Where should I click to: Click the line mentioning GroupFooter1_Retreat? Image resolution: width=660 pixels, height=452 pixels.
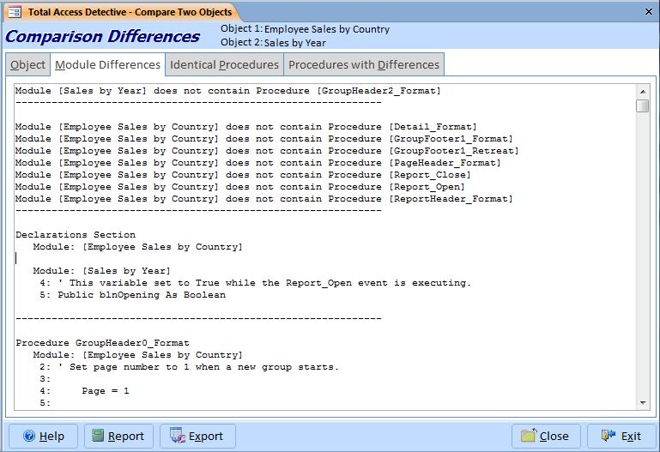point(267,151)
